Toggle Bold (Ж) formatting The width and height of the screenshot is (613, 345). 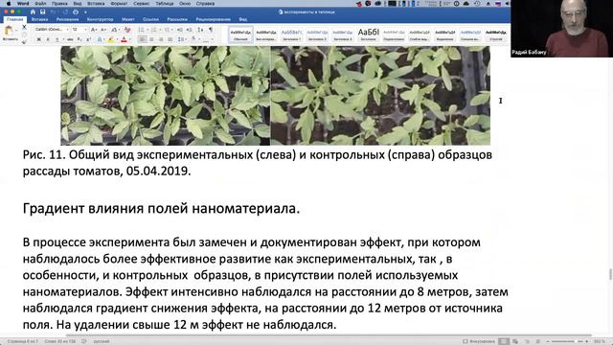pyautogui.click(x=38, y=39)
